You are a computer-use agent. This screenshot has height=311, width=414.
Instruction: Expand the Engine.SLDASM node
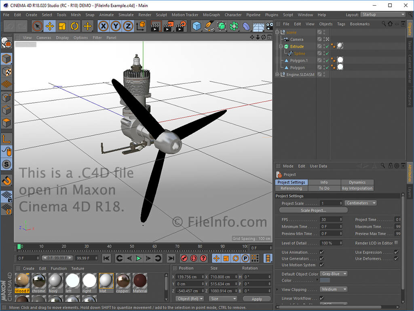pos(277,75)
